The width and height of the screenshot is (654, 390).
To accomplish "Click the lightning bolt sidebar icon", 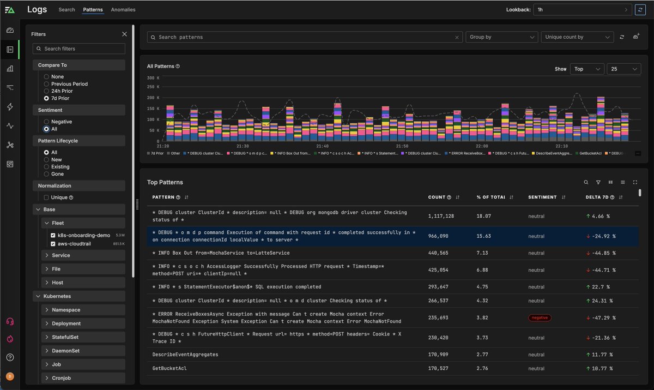I will tap(10, 107).
